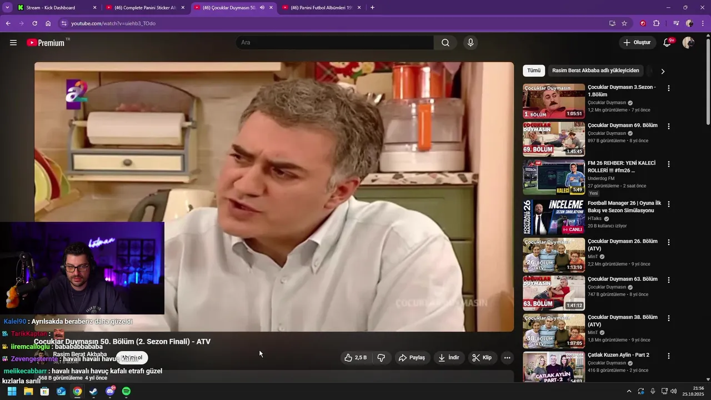Mute the Çocuklar Duymasın tab audio icon
This screenshot has height=400, width=711.
pyautogui.click(x=262, y=8)
